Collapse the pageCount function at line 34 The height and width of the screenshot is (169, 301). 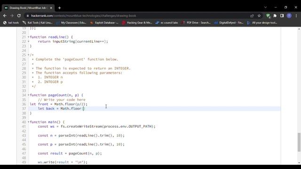coord(28,95)
